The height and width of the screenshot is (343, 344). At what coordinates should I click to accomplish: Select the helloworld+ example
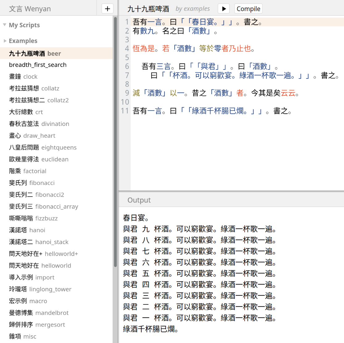[44, 254]
